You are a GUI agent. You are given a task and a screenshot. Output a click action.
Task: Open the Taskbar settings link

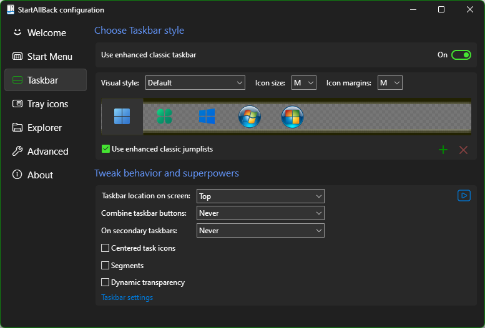click(x=127, y=297)
